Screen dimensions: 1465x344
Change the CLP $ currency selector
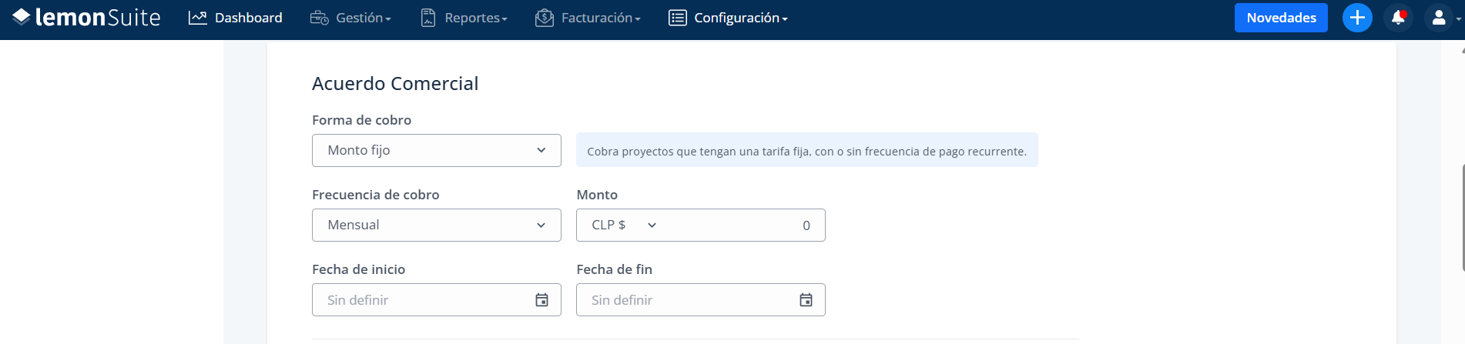click(624, 225)
